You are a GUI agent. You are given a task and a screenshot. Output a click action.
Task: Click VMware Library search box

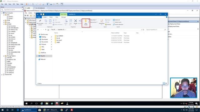pos(12,10)
